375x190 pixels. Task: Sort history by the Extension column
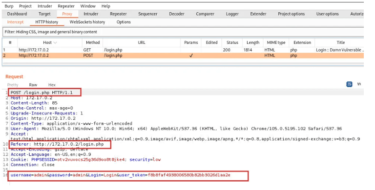(302, 42)
